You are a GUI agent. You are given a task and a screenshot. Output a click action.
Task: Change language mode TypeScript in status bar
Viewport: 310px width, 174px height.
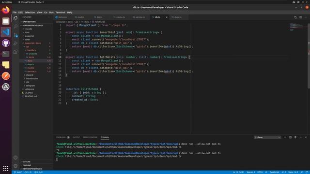pyautogui.click(x=275, y=172)
